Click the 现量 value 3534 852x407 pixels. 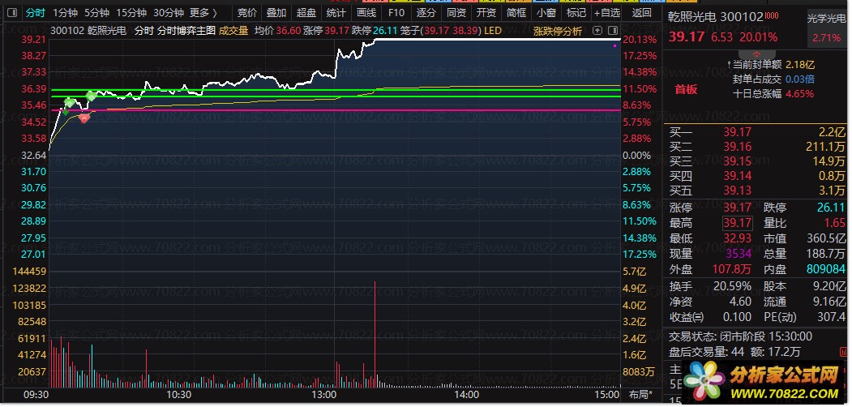click(x=739, y=253)
